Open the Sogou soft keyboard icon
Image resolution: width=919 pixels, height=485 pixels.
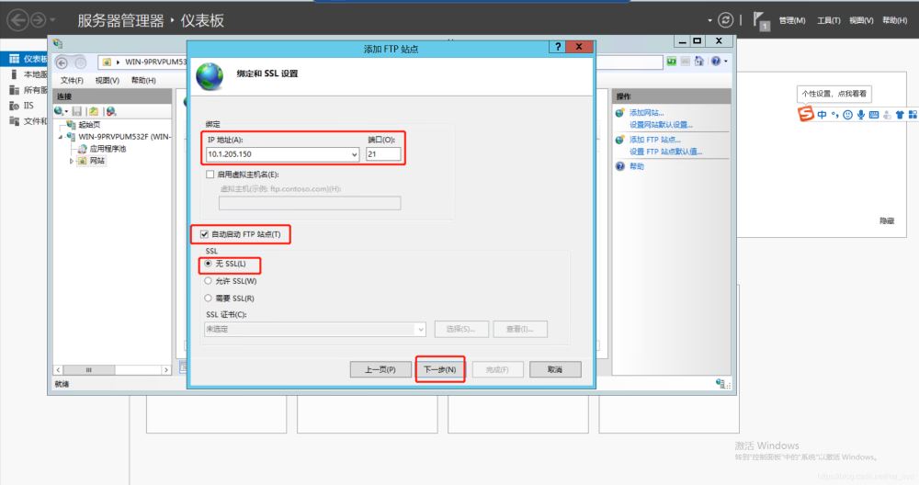point(874,115)
